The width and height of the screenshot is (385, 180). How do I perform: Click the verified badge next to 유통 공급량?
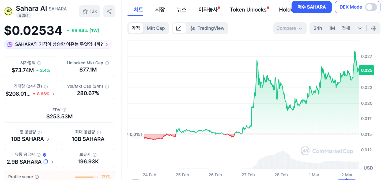click(x=44, y=155)
